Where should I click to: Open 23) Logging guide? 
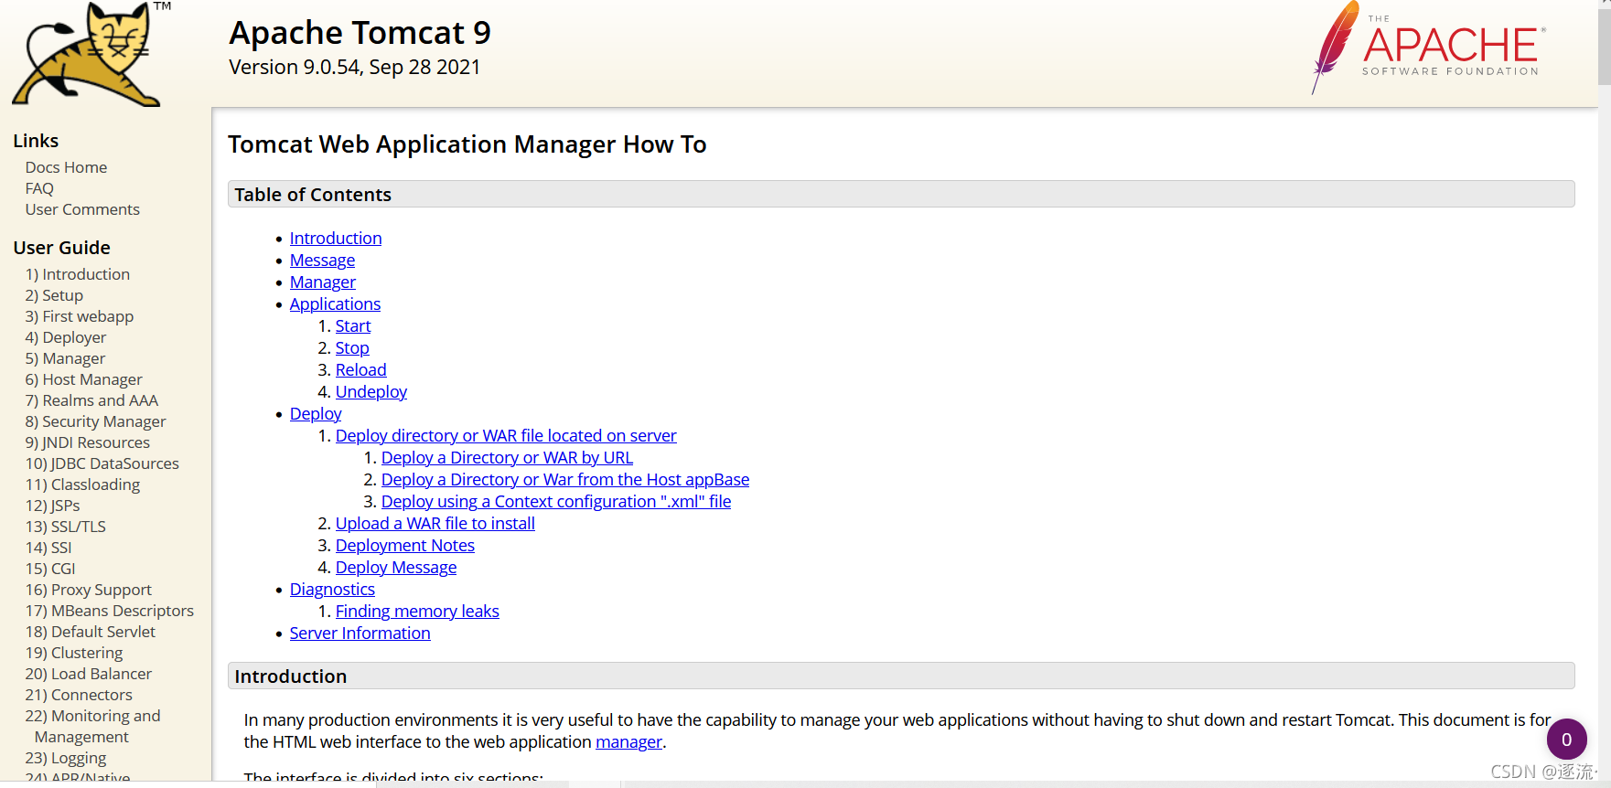pos(66,758)
